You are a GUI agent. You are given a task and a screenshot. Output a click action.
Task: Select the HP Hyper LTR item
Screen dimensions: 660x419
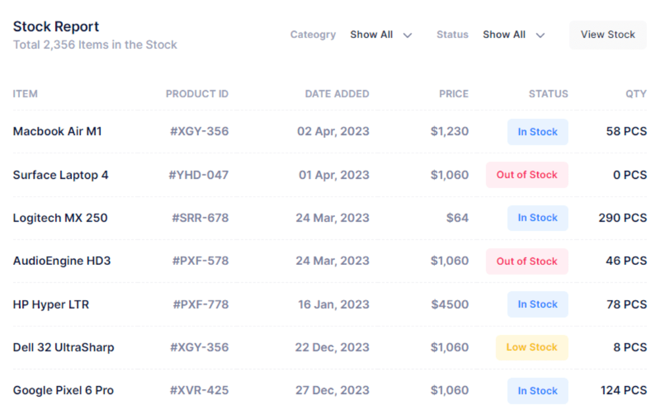click(51, 305)
